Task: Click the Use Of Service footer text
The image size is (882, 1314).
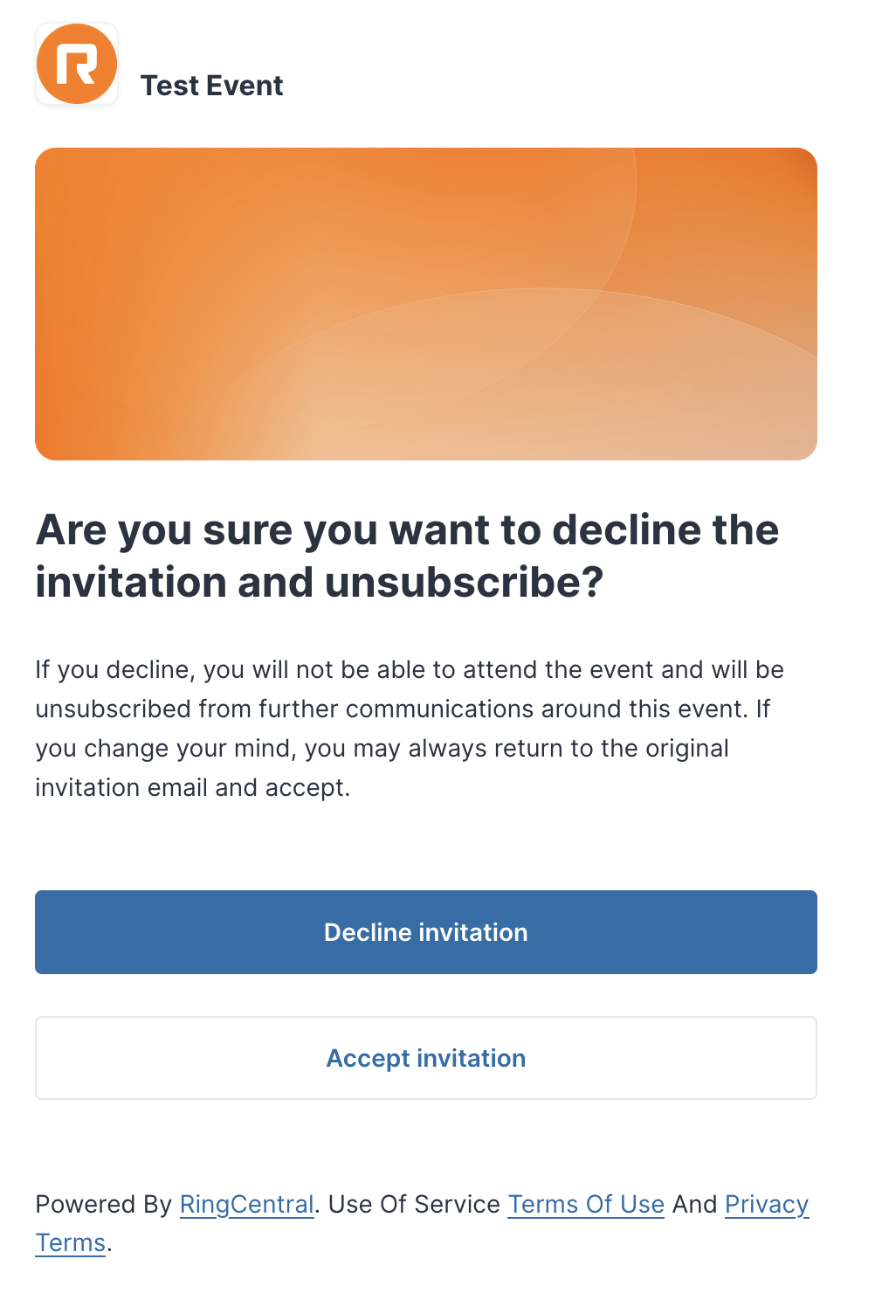Action: coord(414,1204)
